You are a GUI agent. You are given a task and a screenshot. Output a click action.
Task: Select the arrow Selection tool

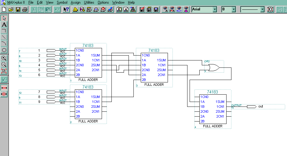click(4, 18)
